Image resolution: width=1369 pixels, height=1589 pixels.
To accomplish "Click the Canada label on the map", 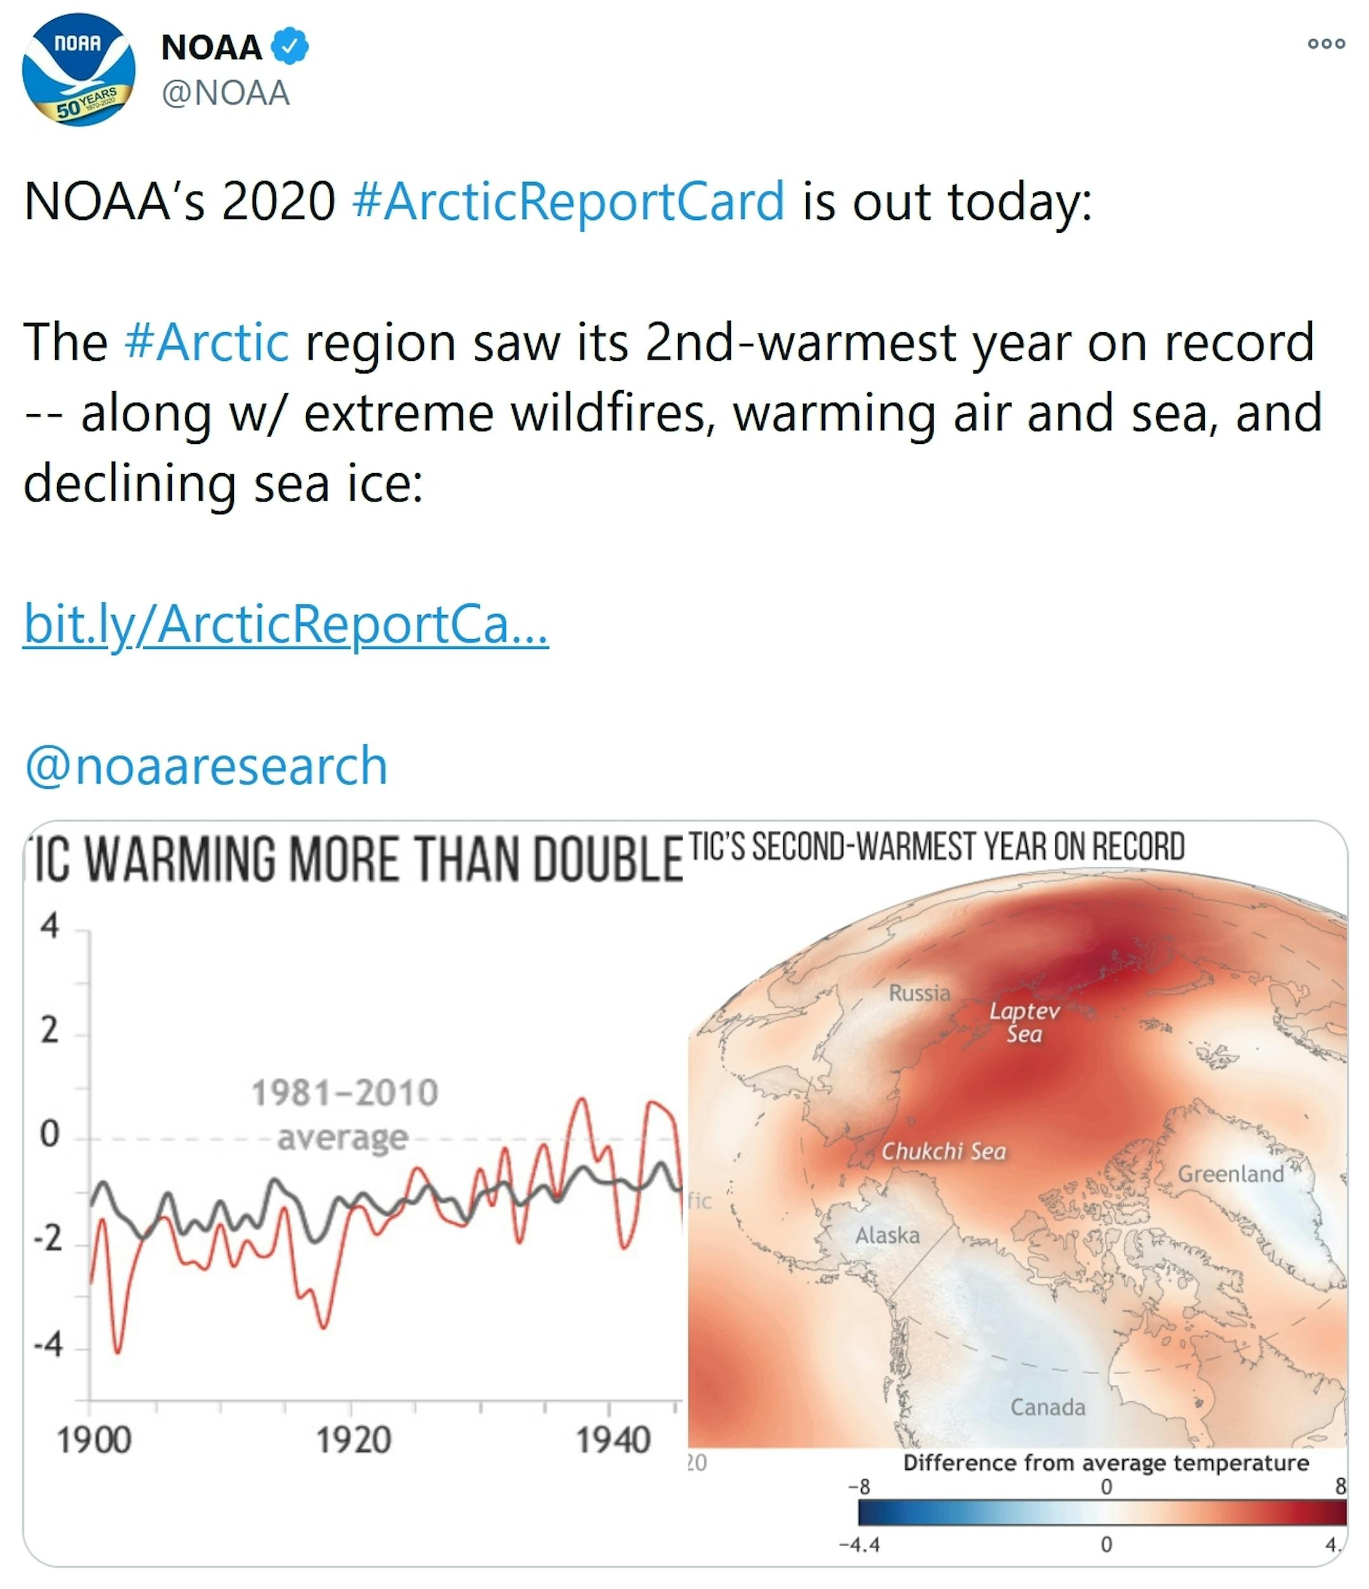I will pos(1048,1407).
